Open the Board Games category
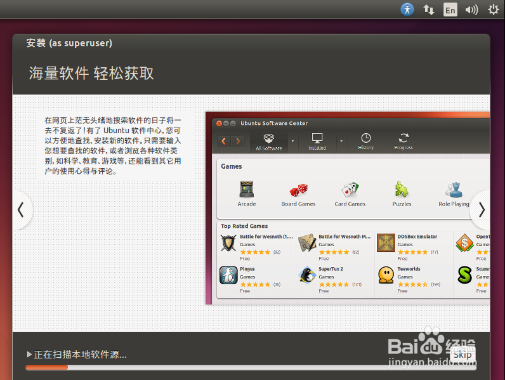The width and height of the screenshot is (505, 380). 298,194
